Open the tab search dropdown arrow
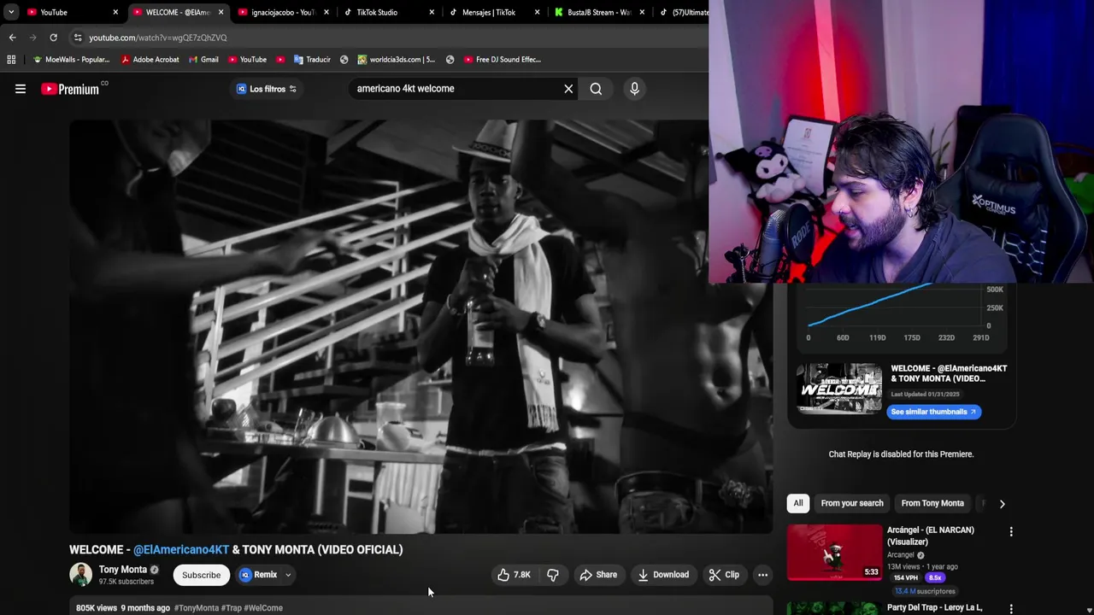The width and height of the screenshot is (1094, 615). [x=10, y=12]
